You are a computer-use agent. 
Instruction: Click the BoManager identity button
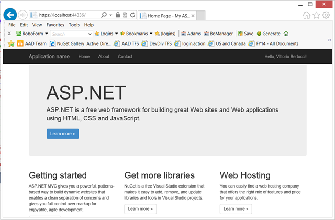(x=218, y=34)
